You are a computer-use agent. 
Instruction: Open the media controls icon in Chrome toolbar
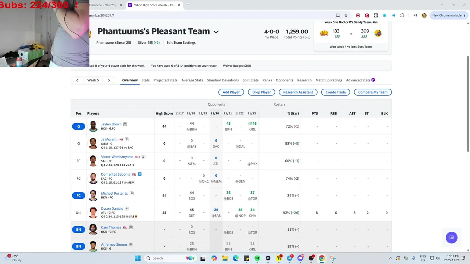pyautogui.click(x=415, y=15)
